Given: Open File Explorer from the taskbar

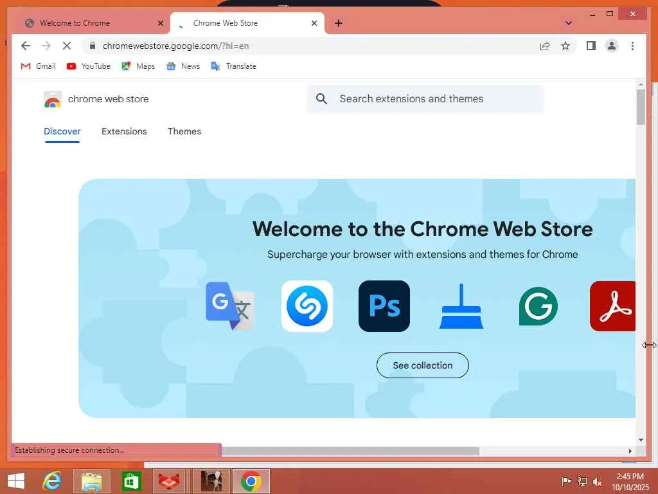Looking at the screenshot, I should pos(92,481).
